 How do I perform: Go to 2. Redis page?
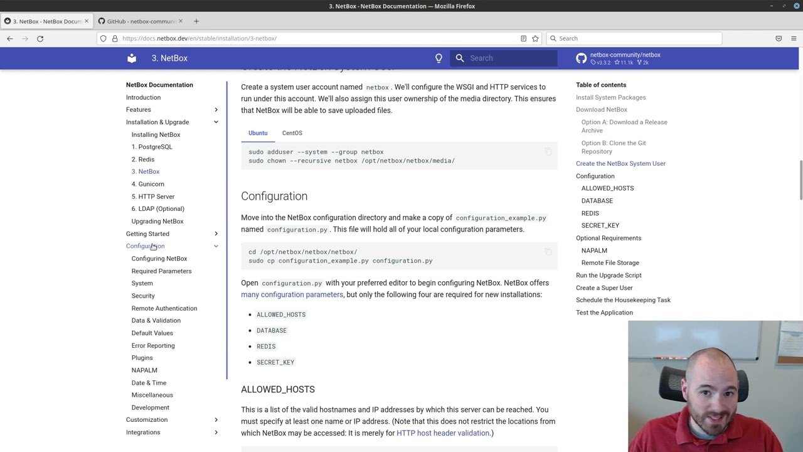[143, 159]
